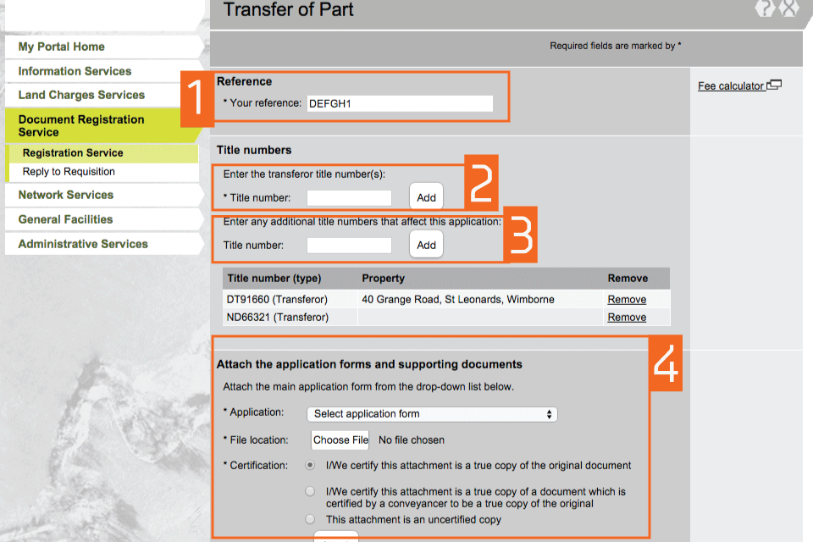Remove title ND66321 from the table

[x=627, y=318]
